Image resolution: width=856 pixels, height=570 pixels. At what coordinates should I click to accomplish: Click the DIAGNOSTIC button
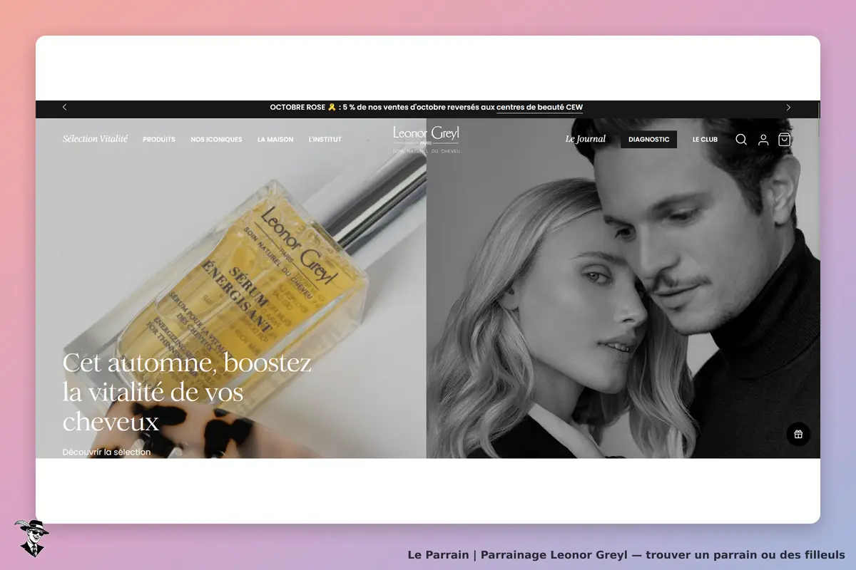648,140
